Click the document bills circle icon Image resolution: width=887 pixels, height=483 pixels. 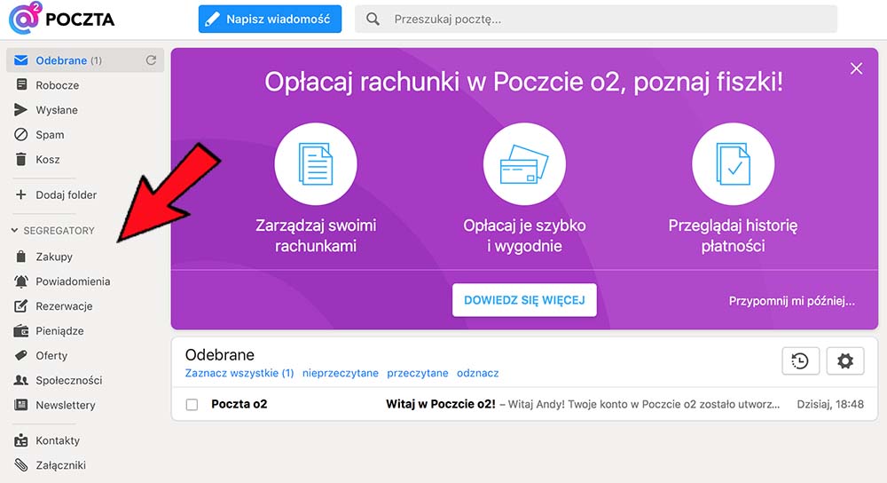(x=316, y=164)
